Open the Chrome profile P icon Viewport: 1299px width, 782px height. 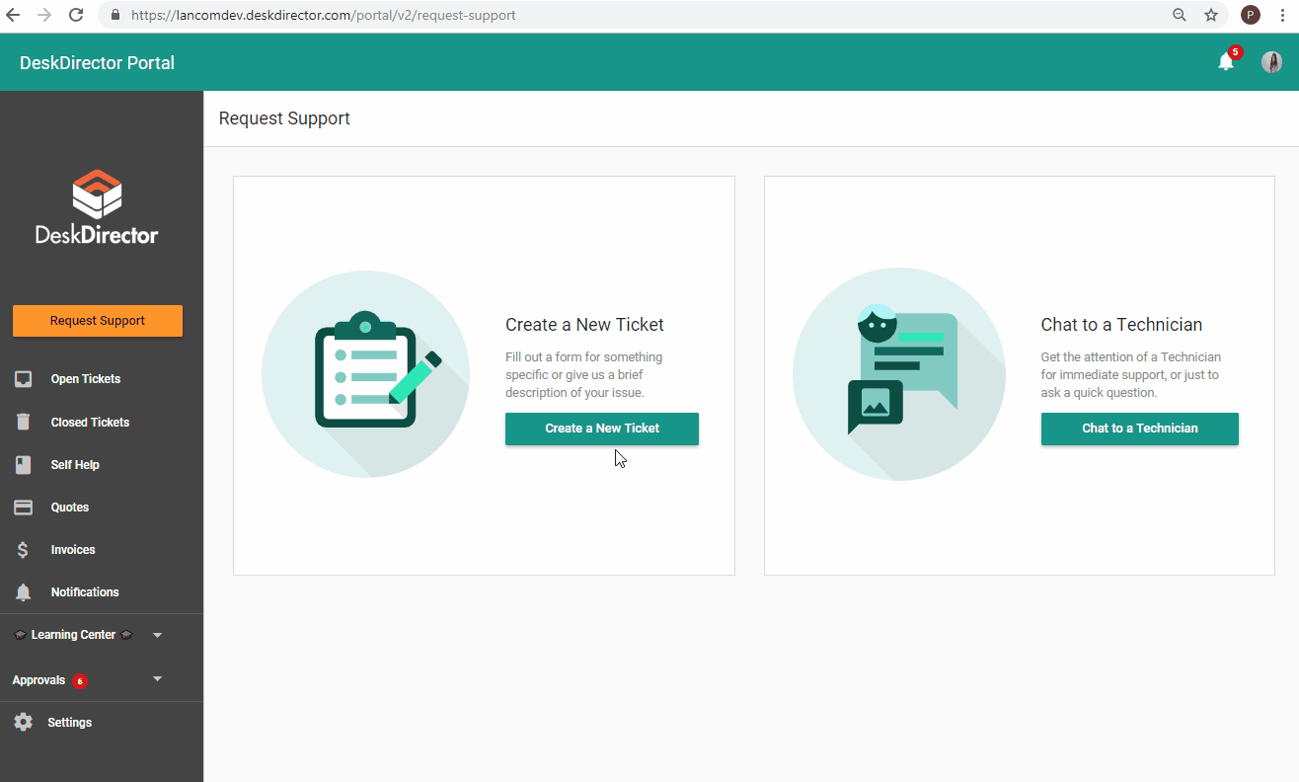tap(1251, 15)
